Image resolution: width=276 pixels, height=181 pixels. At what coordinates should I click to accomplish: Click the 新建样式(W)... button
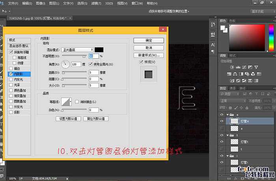coord(149,55)
